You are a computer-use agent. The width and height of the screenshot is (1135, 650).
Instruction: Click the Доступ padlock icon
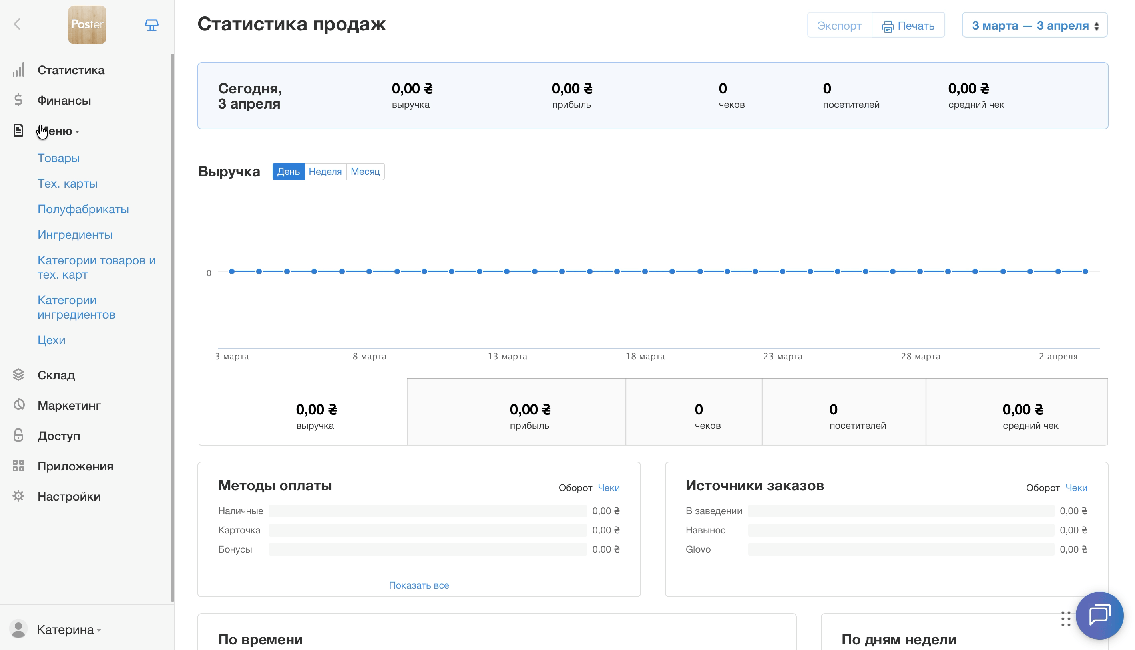click(18, 435)
